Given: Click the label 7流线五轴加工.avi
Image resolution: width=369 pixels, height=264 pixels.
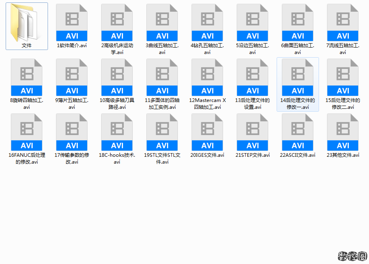Looking at the screenshot, I should 343,49.
